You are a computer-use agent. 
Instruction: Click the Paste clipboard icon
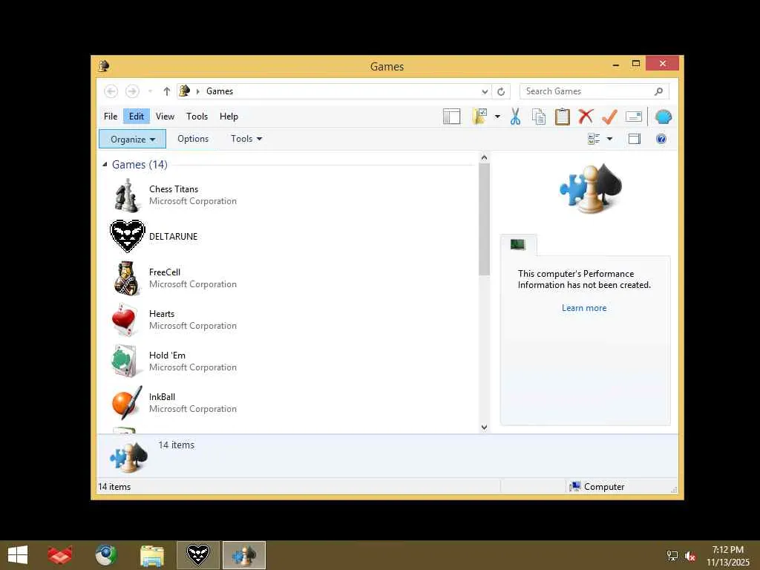[x=563, y=117]
